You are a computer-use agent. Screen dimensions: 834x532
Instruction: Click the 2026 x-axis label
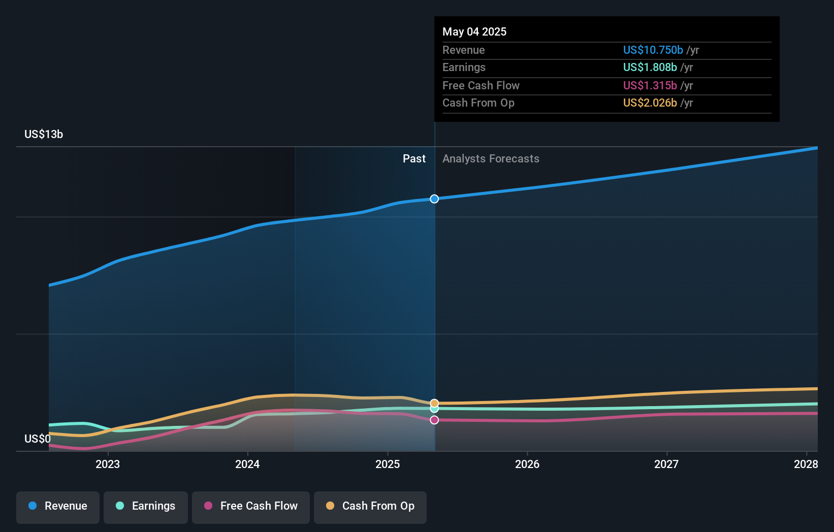527,464
